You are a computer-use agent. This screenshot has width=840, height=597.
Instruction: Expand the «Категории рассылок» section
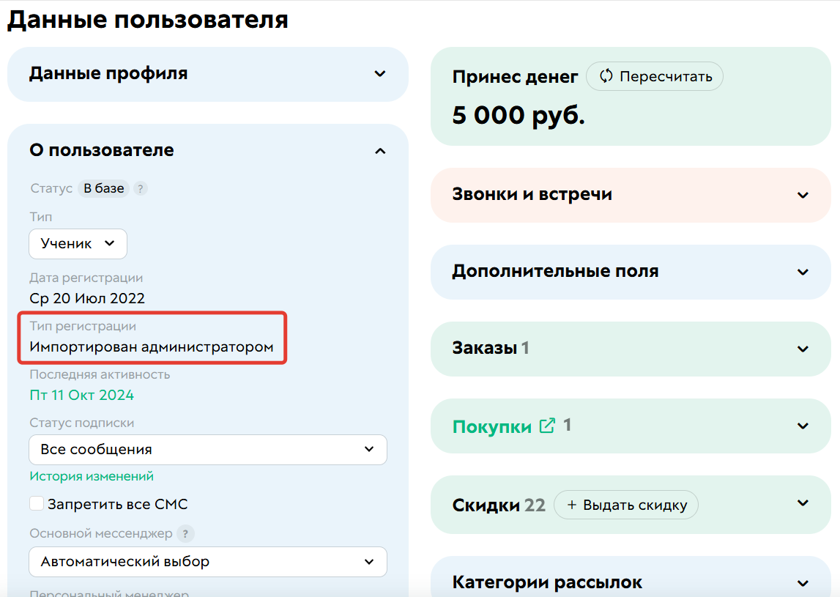(802, 581)
